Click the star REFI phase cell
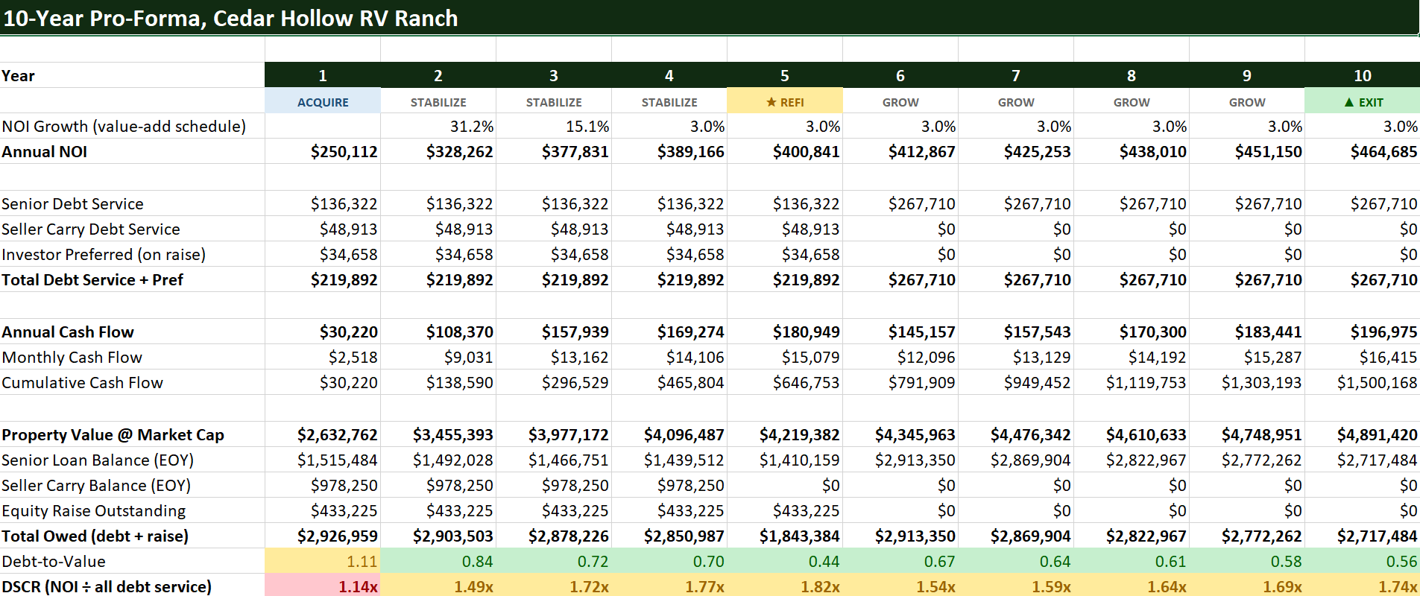Image resolution: width=1420 pixels, height=596 pixels. [x=785, y=101]
